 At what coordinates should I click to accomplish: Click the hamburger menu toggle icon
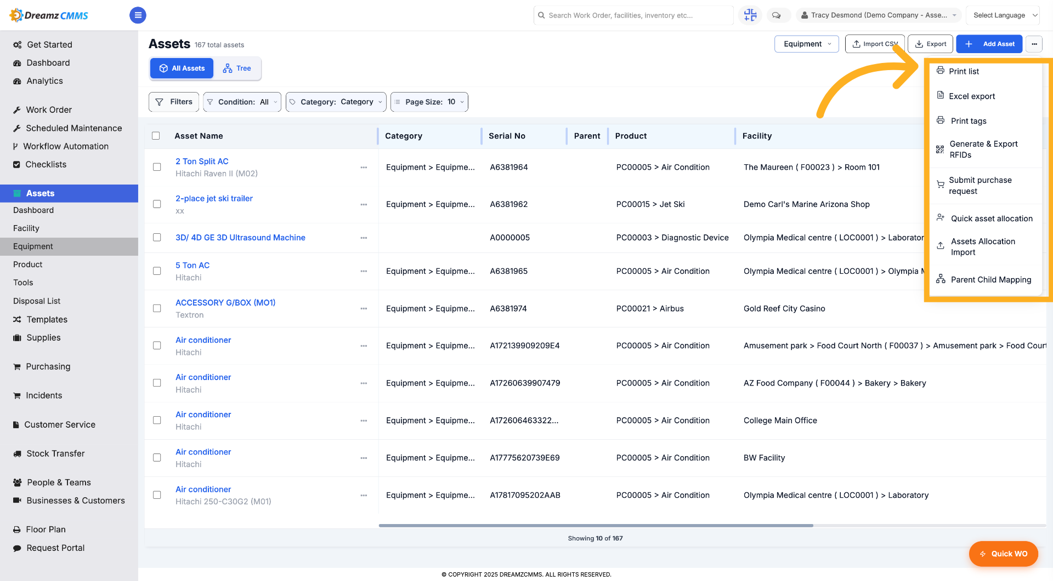[138, 15]
